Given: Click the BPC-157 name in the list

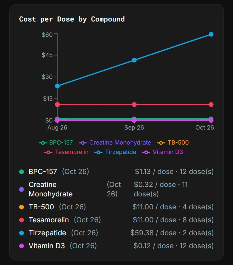Looking at the screenshot, I should click(x=43, y=172).
